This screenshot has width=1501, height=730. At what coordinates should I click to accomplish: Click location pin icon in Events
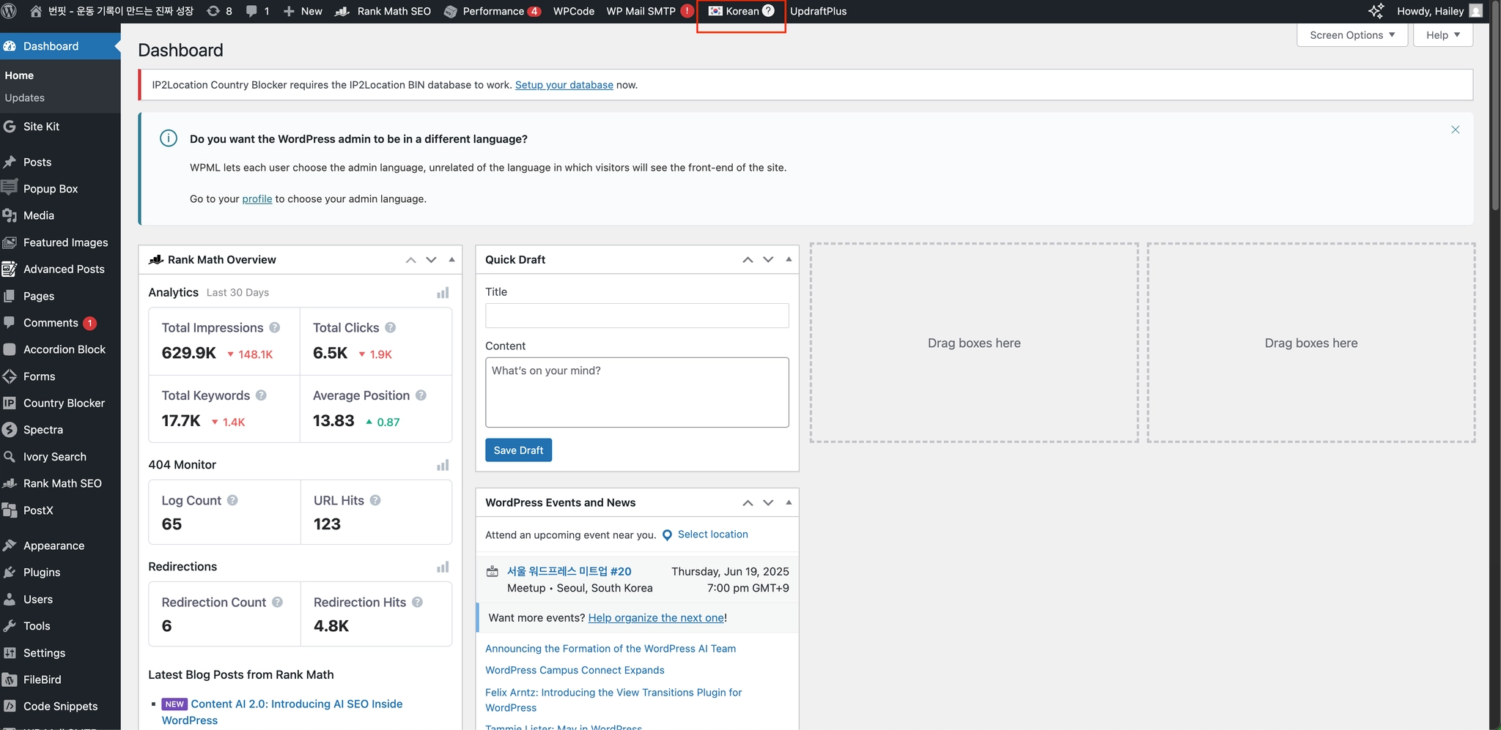coord(667,535)
